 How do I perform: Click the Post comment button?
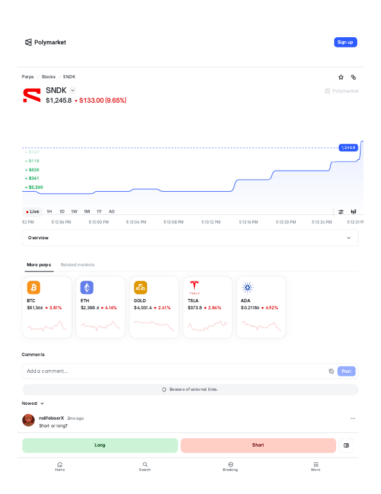[346, 371]
